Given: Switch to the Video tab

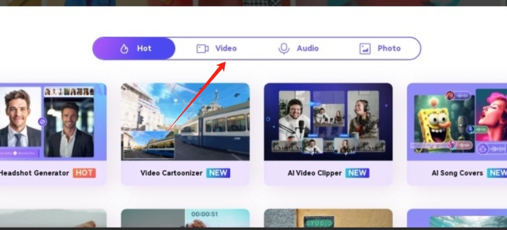Looking at the screenshot, I should click(x=217, y=49).
